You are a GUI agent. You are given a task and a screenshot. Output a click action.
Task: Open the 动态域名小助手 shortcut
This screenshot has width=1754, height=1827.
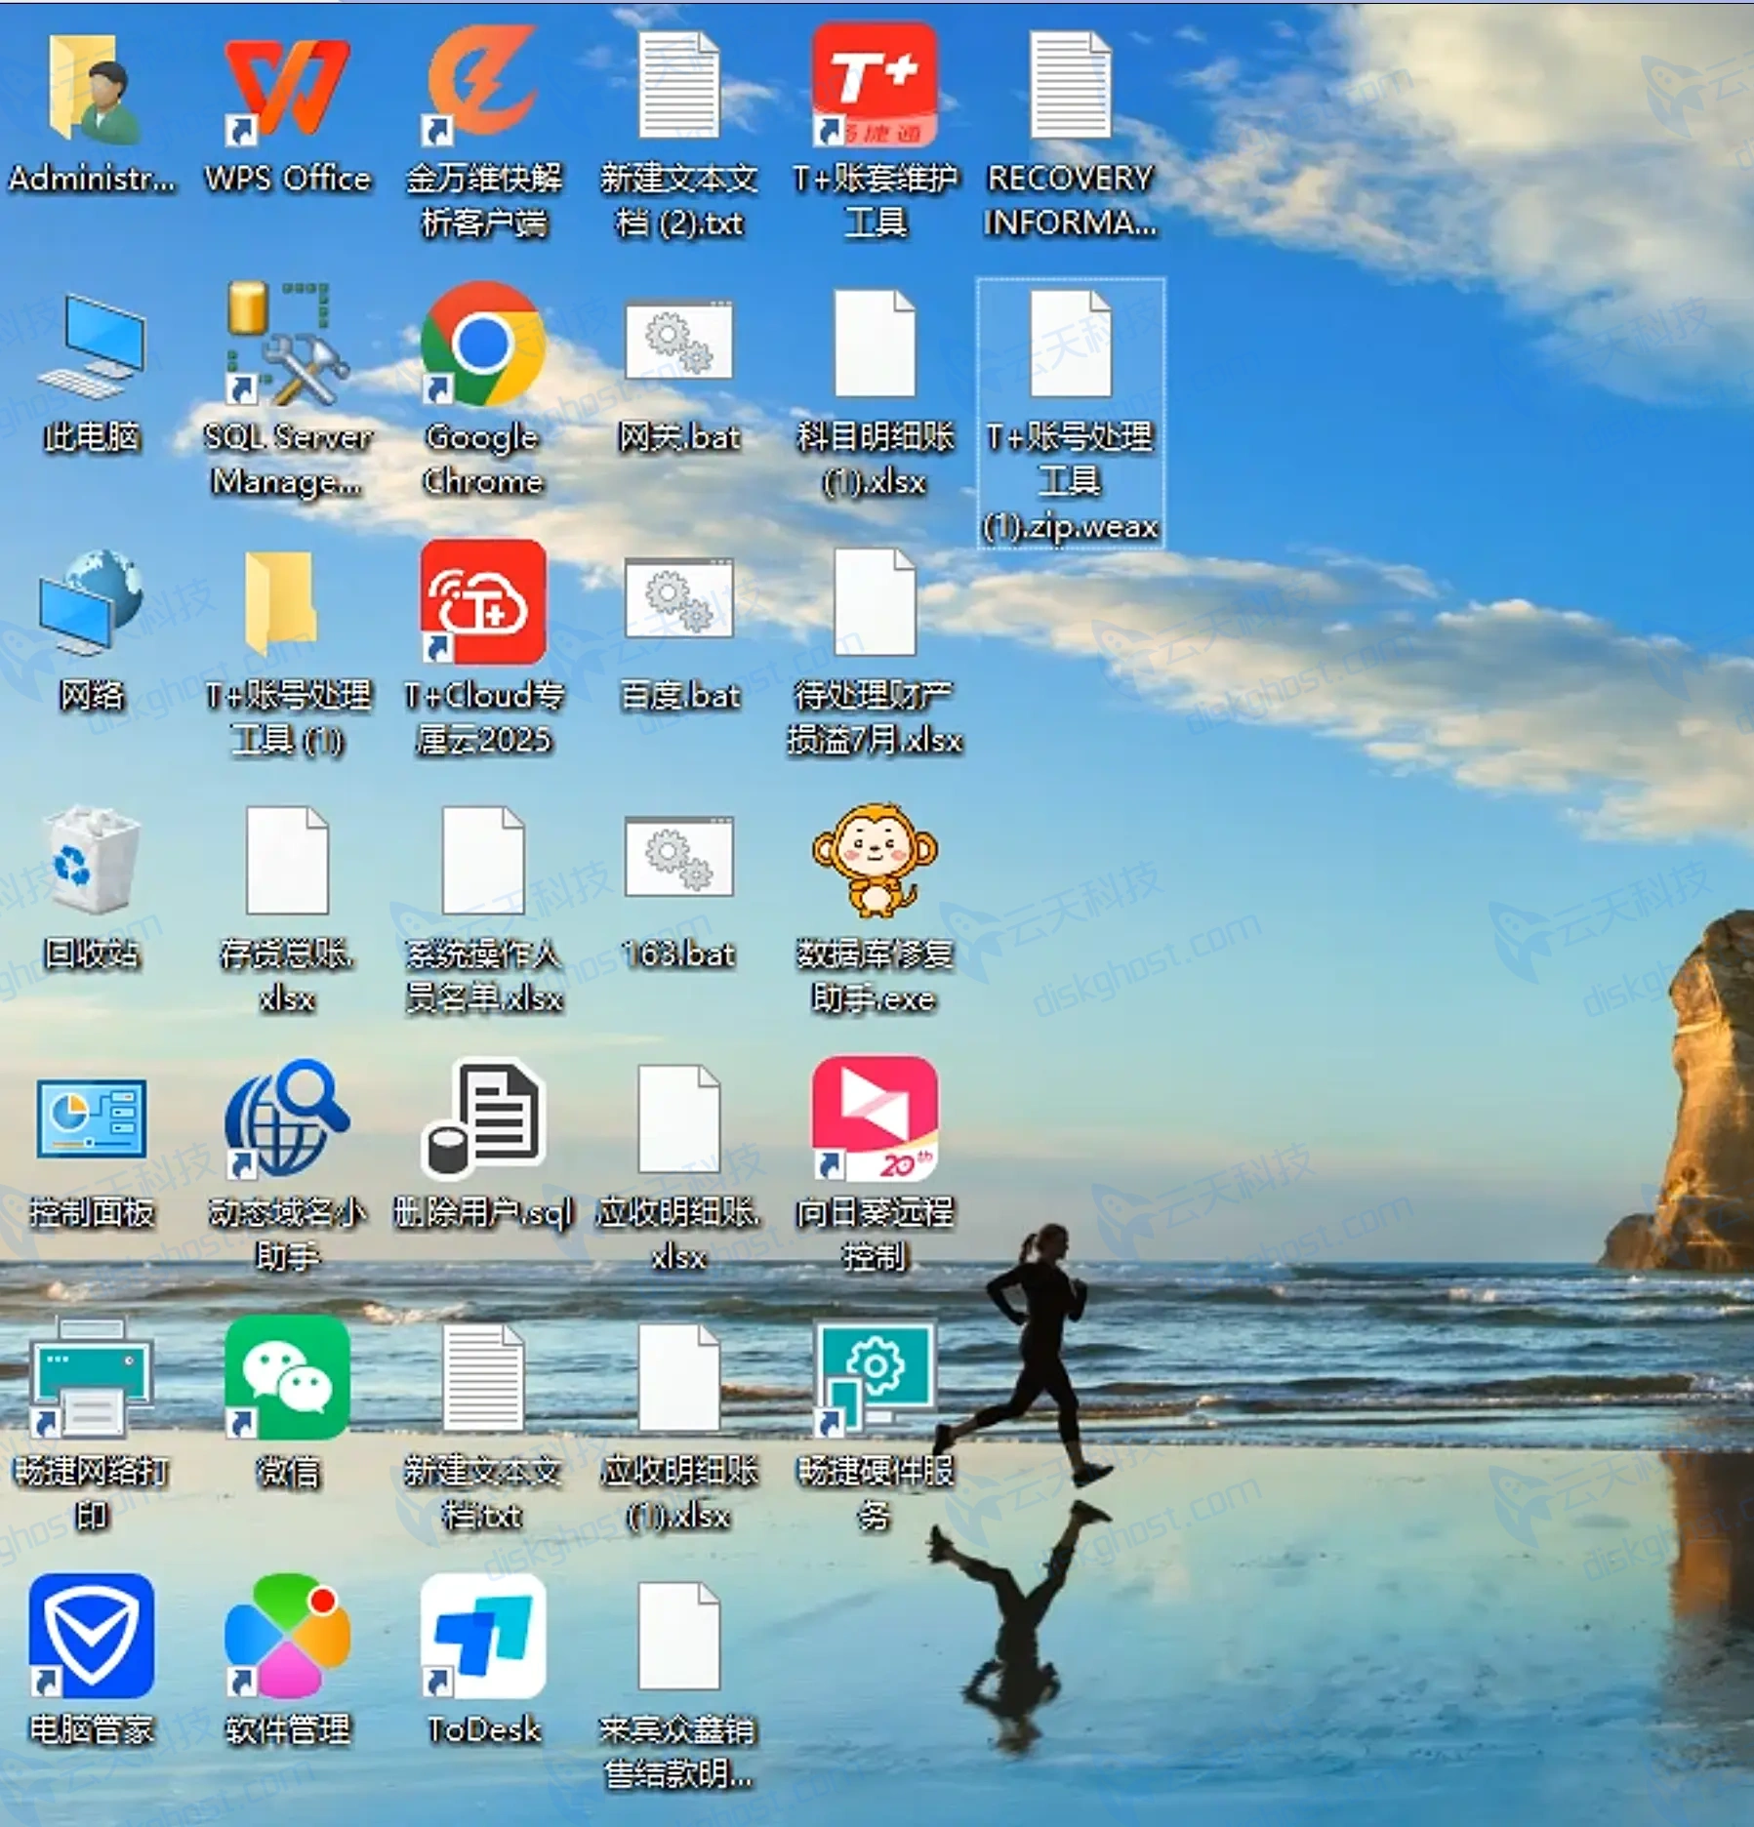[x=287, y=1118]
